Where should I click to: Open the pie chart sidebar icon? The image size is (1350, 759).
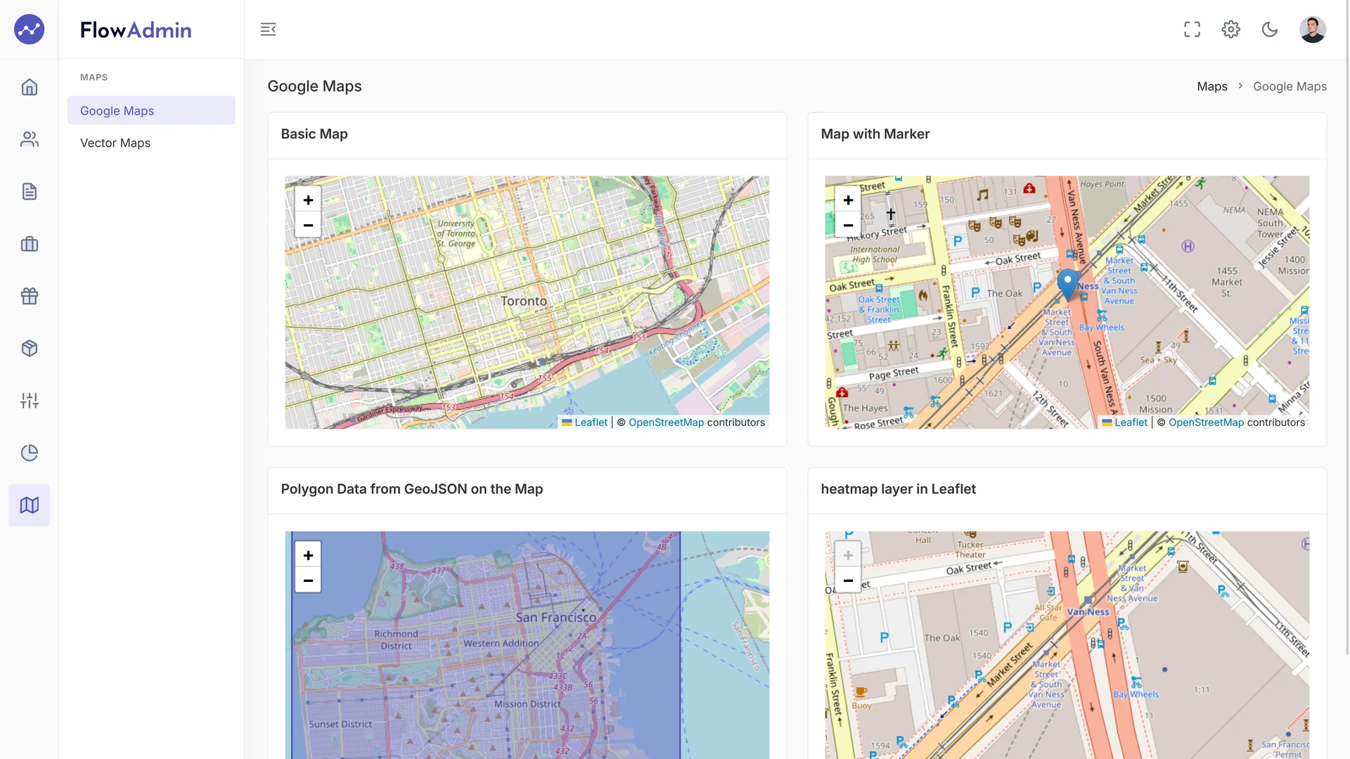click(x=30, y=453)
